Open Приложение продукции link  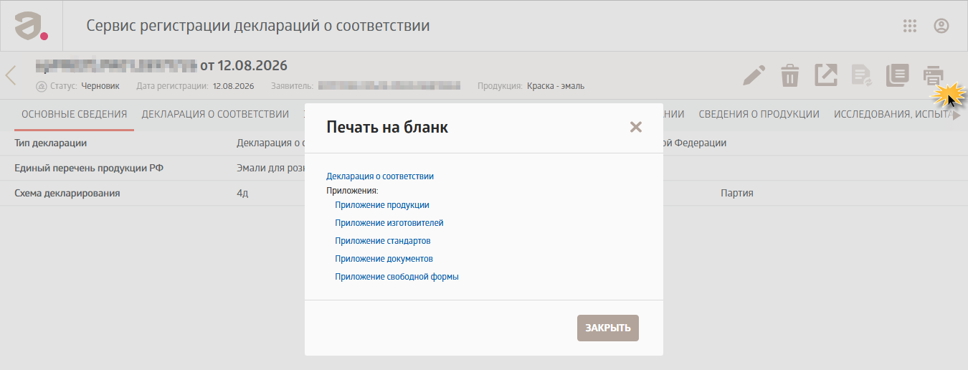382,205
